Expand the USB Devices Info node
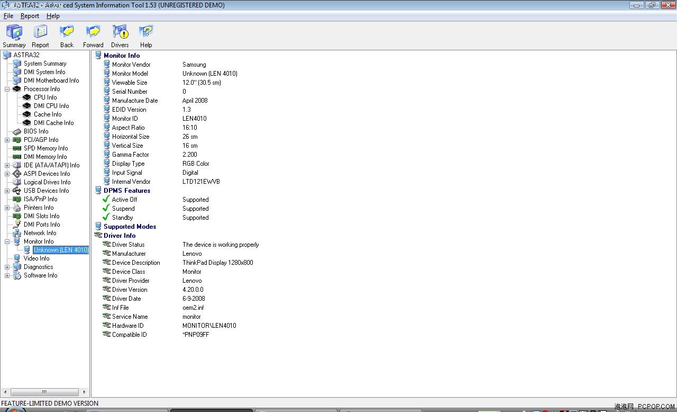677x412 pixels. (7, 191)
